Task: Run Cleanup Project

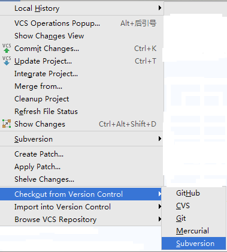Action: click(81, 99)
